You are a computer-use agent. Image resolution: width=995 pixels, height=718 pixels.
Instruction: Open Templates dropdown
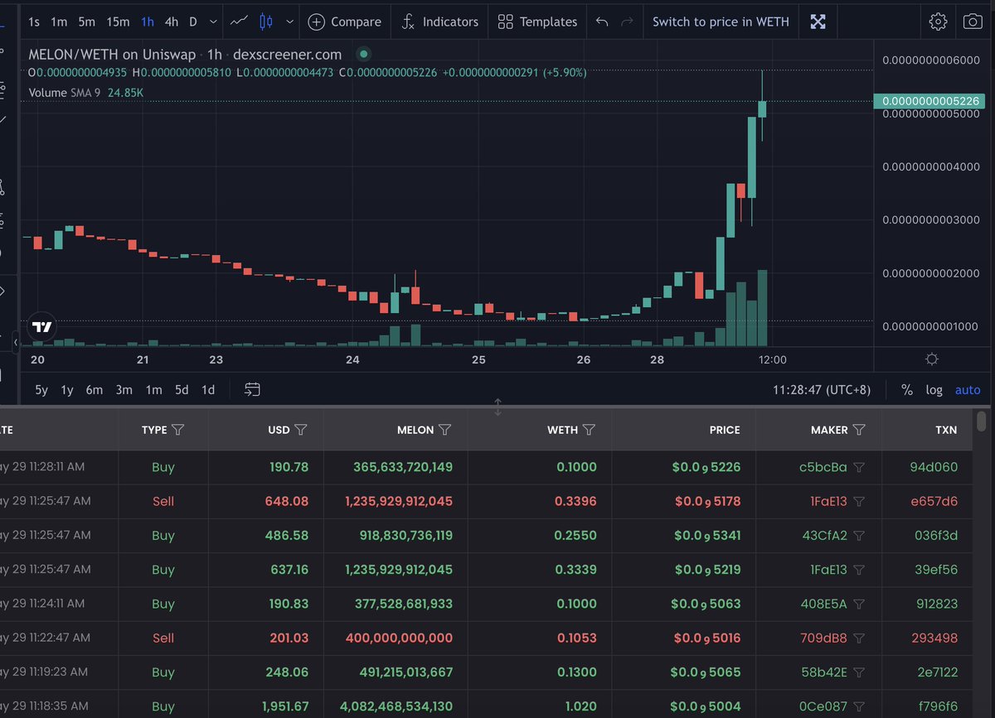tap(537, 22)
